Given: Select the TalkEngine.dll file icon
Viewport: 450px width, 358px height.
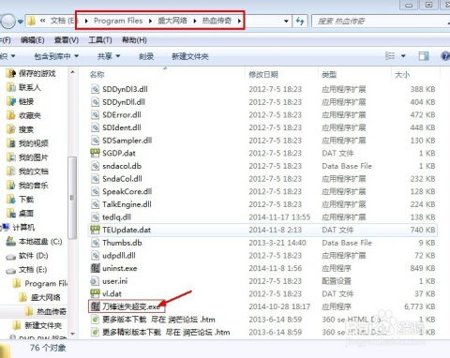Looking at the screenshot, I should [95, 204].
